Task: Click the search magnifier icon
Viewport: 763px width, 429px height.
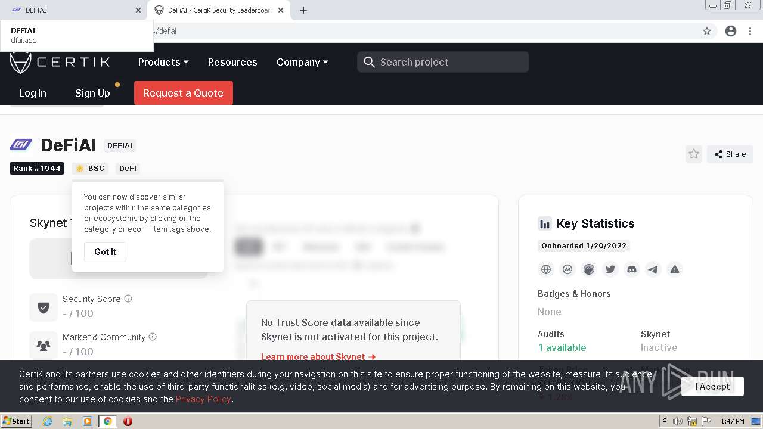Action: pyautogui.click(x=369, y=62)
